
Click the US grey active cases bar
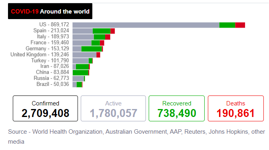(x=146, y=25)
